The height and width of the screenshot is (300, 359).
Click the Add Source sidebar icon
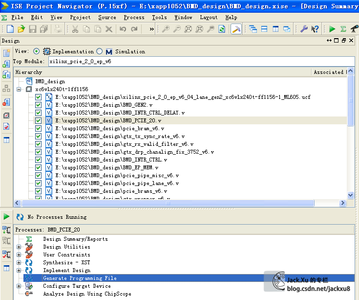(x=6, y=64)
